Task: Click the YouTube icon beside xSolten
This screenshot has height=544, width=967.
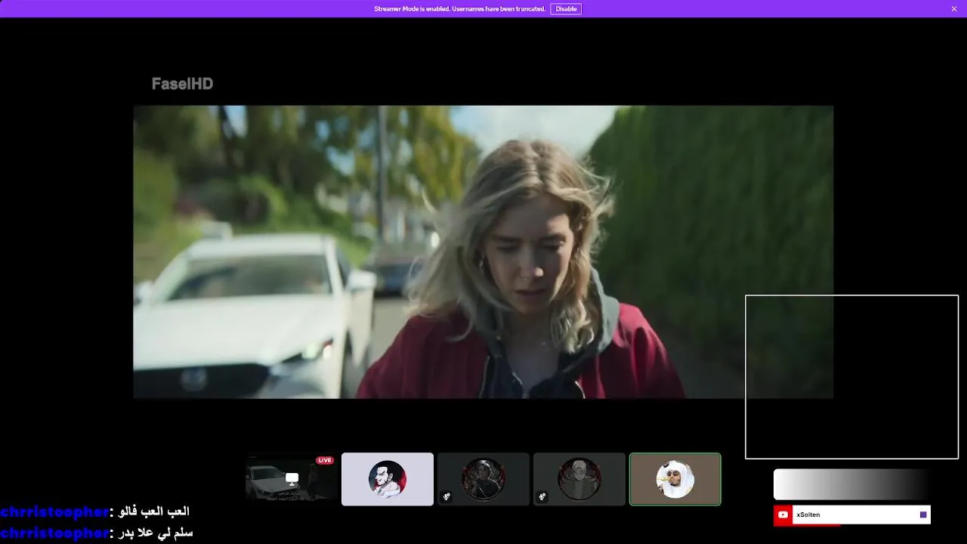Action: tap(783, 515)
